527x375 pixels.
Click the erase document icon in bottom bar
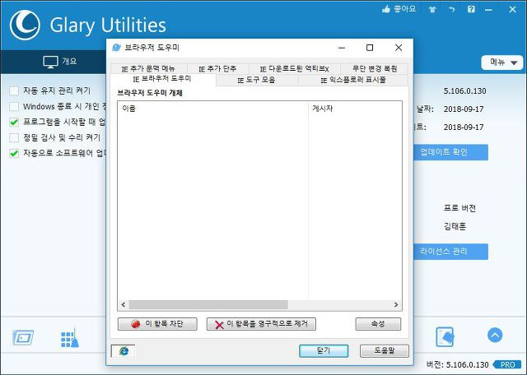pos(445,336)
